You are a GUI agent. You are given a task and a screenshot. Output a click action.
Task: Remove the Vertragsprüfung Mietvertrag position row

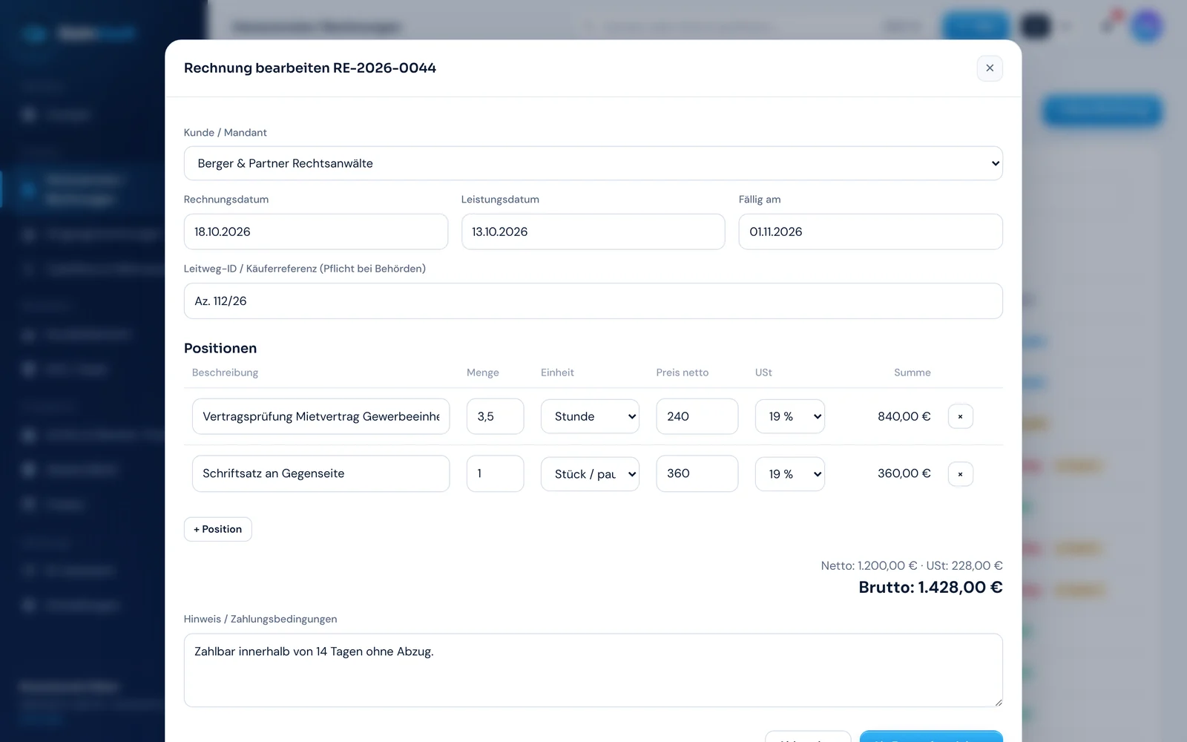pyautogui.click(x=960, y=416)
